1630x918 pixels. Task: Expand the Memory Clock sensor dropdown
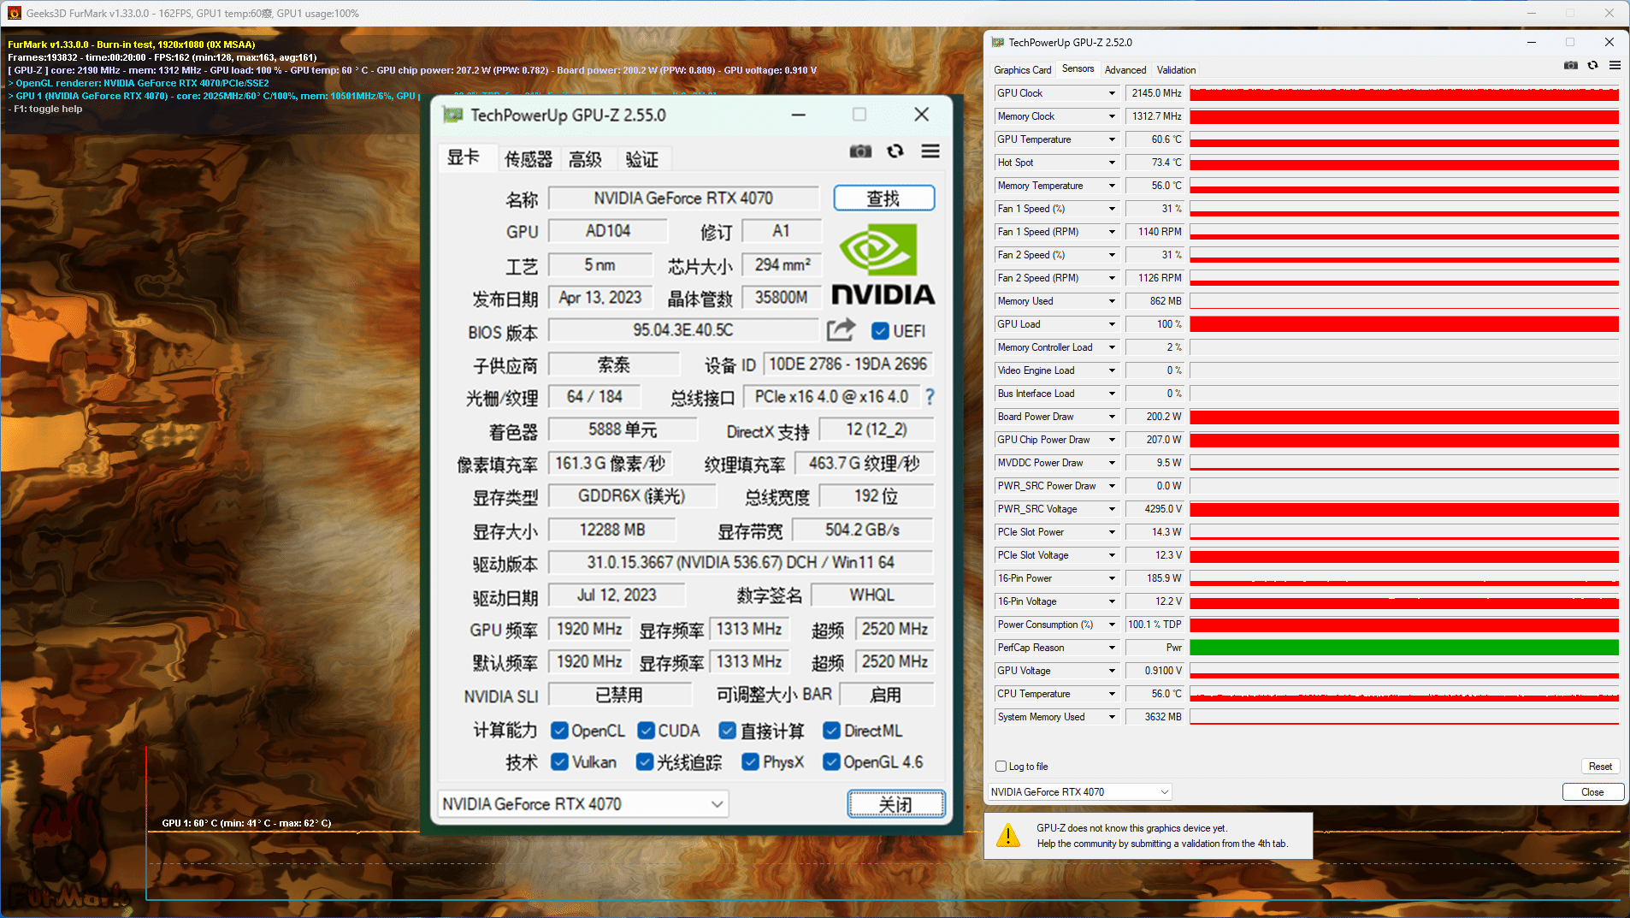point(1112,116)
